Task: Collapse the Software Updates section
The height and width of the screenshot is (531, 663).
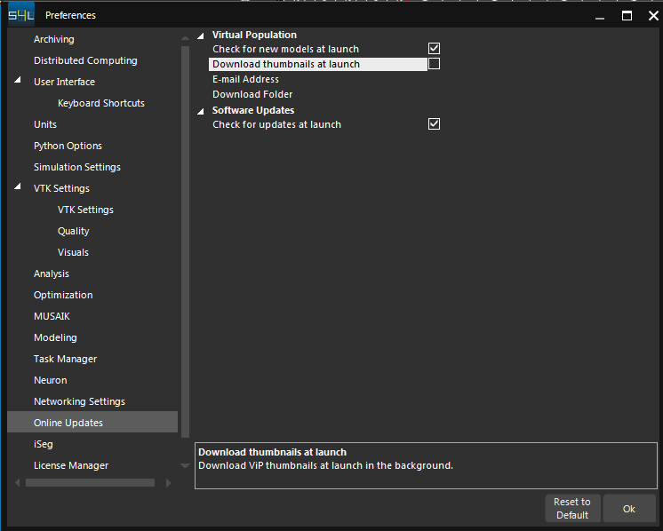Action: click(x=200, y=110)
